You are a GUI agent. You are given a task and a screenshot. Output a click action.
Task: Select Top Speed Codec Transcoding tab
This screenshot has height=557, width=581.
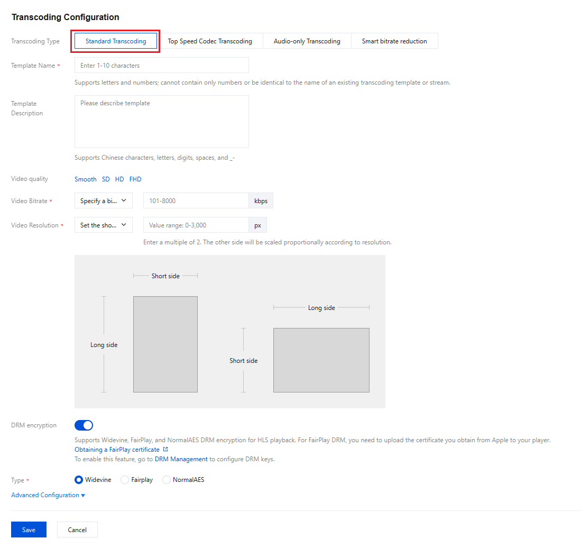[x=210, y=41]
